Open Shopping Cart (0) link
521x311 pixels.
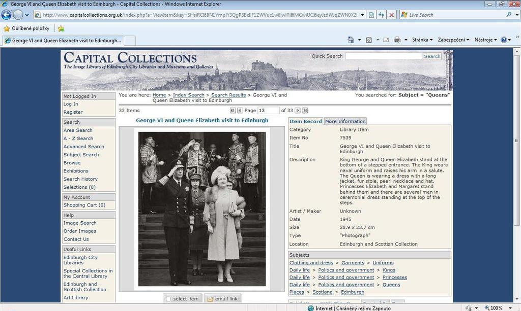(x=84, y=205)
